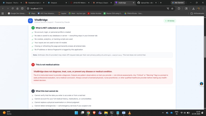
Task: Close the vitalbridge tab
Action: point(134,3)
